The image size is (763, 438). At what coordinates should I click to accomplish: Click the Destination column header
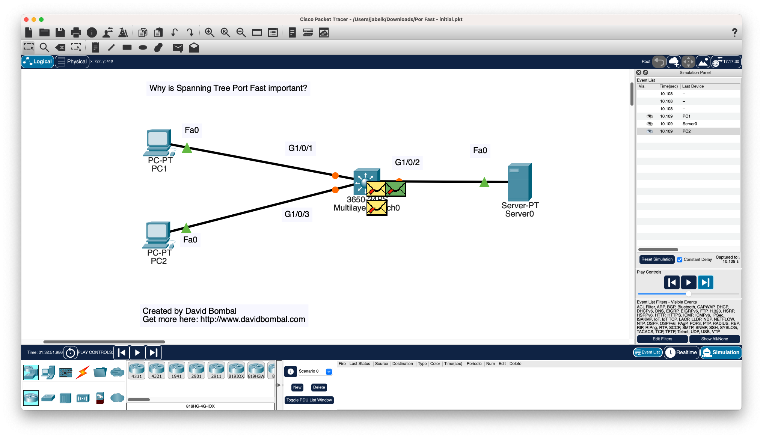click(x=403, y=364)
